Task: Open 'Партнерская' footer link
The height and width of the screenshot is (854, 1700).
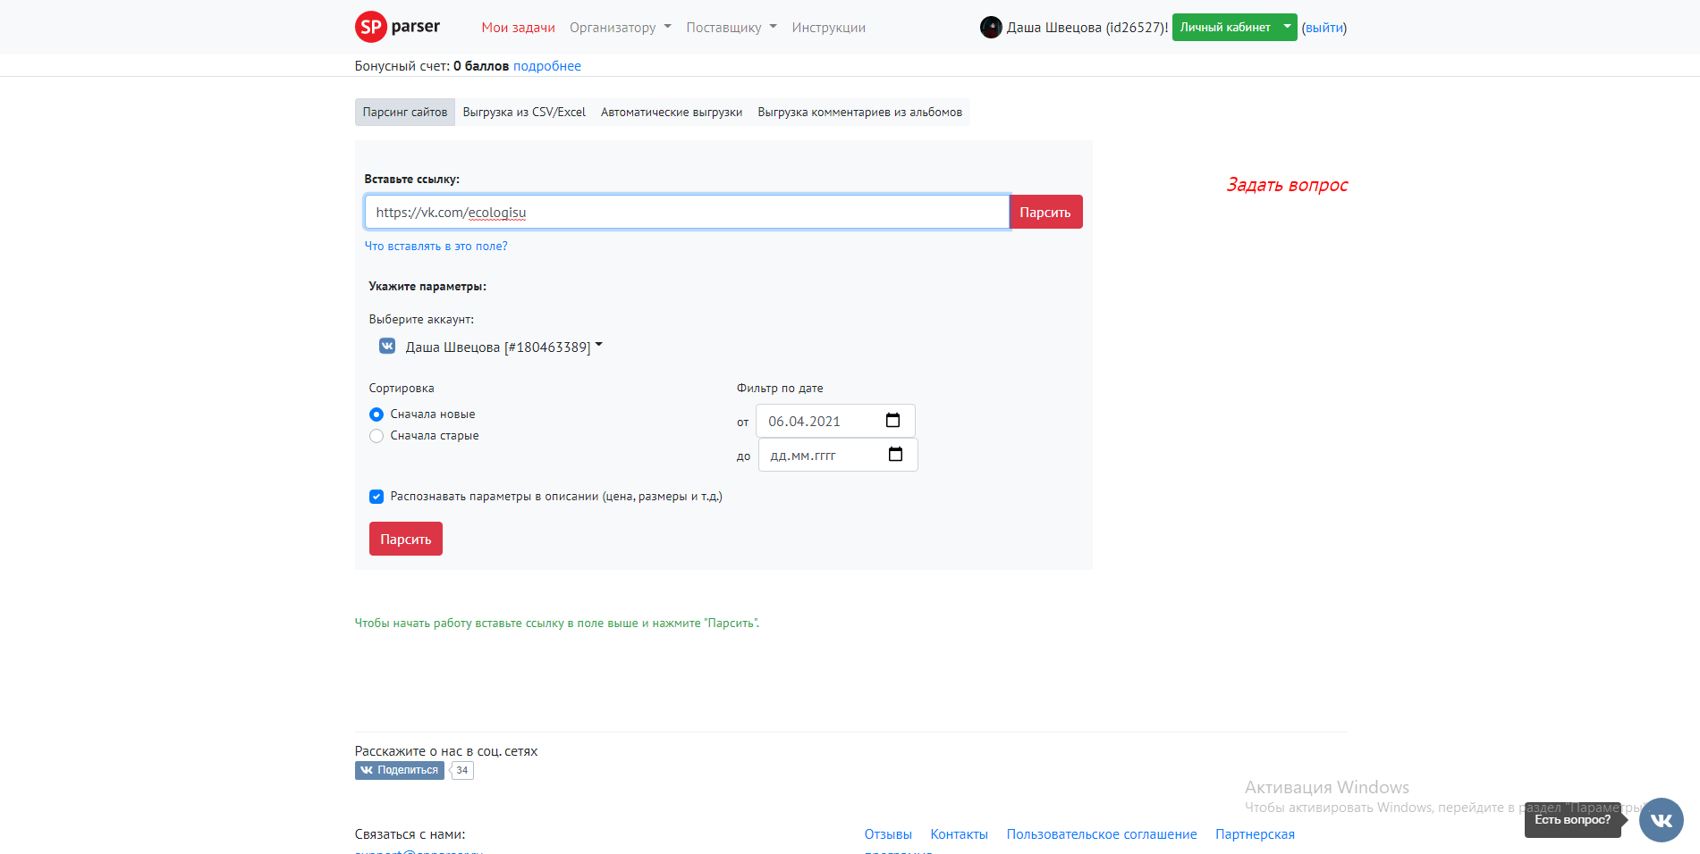Action: point(1255,834)
